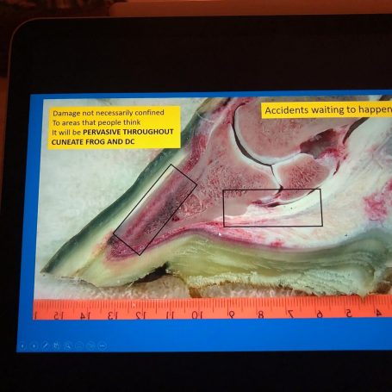This screenshot has height=392, width=392.
Task: Select the "Accidents waiting to happen" yellow label
Action: (327, 110)
